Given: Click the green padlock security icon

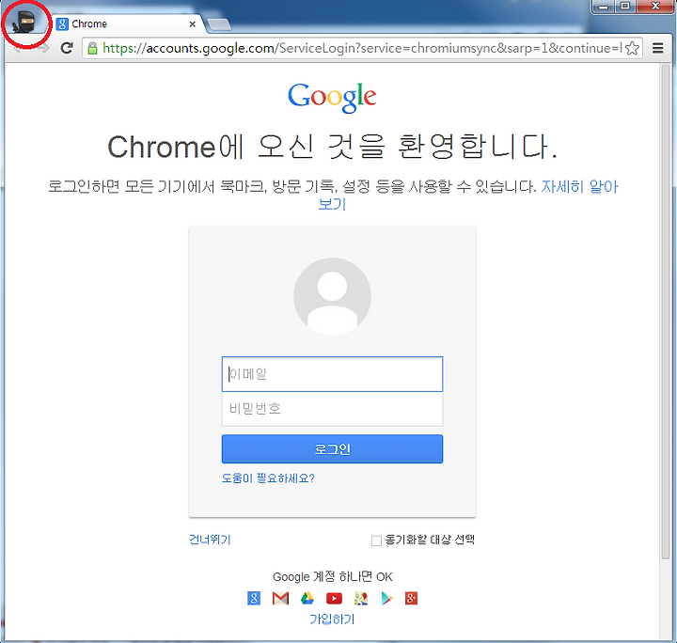Looking at the screenshot, I should point(92,48).
